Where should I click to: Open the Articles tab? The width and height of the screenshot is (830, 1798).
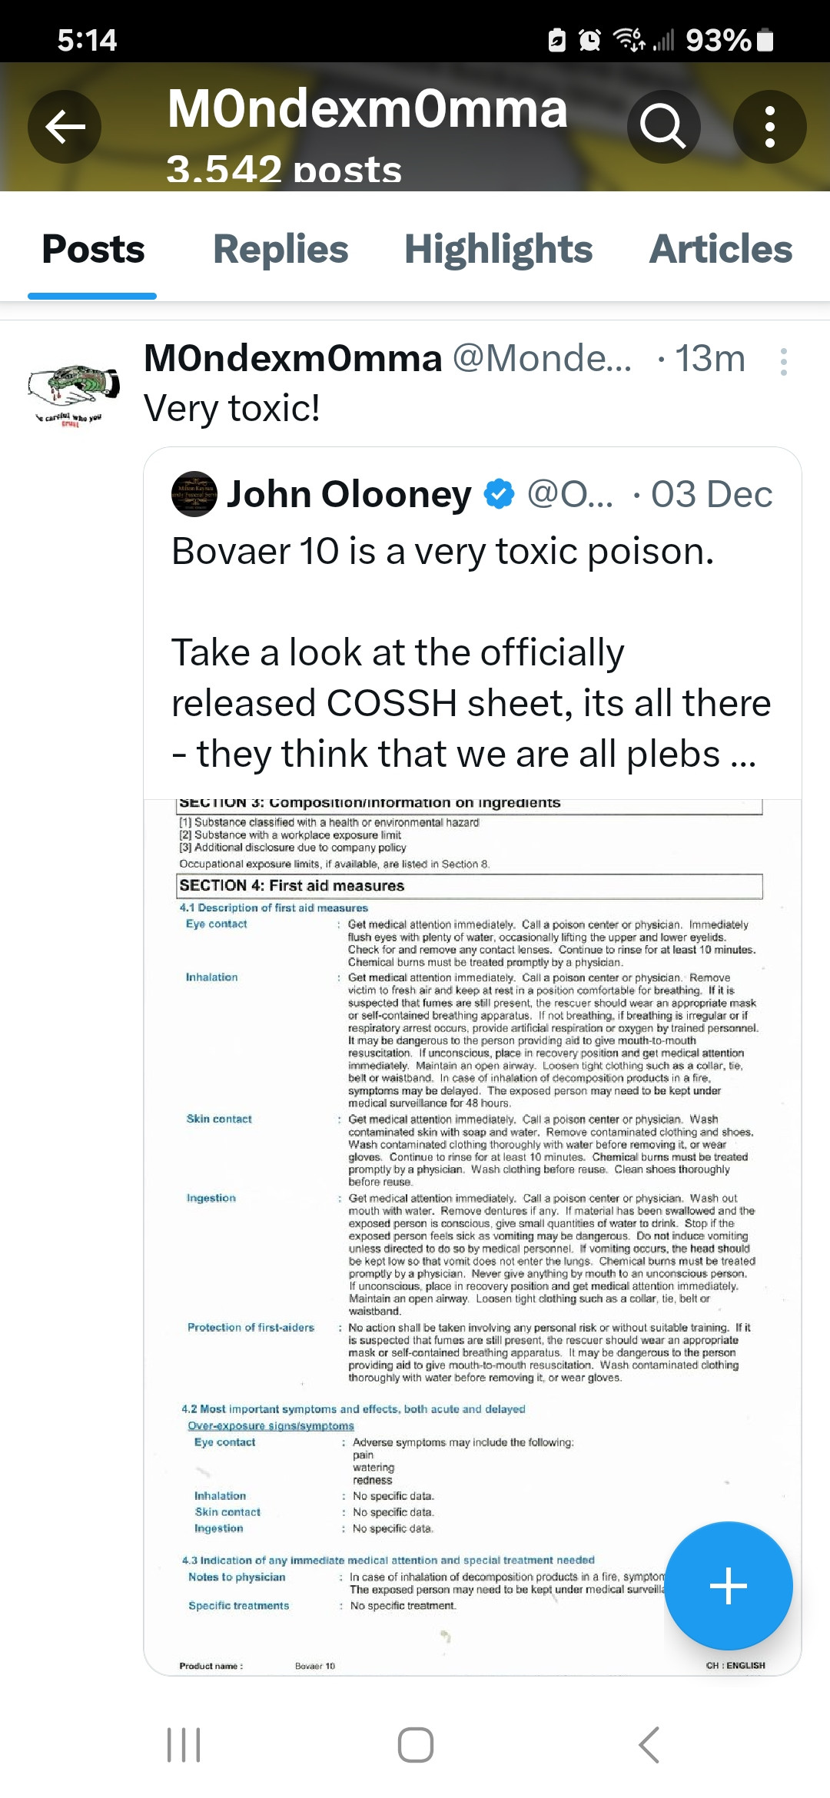pyautogui.click(x=720, y=250)
